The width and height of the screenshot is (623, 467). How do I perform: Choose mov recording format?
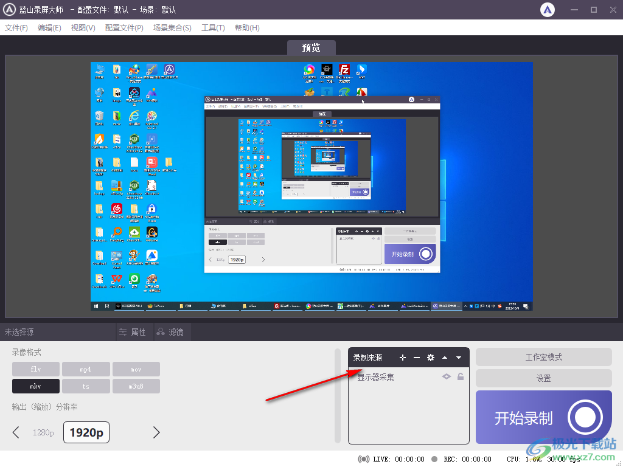[136, 369]
